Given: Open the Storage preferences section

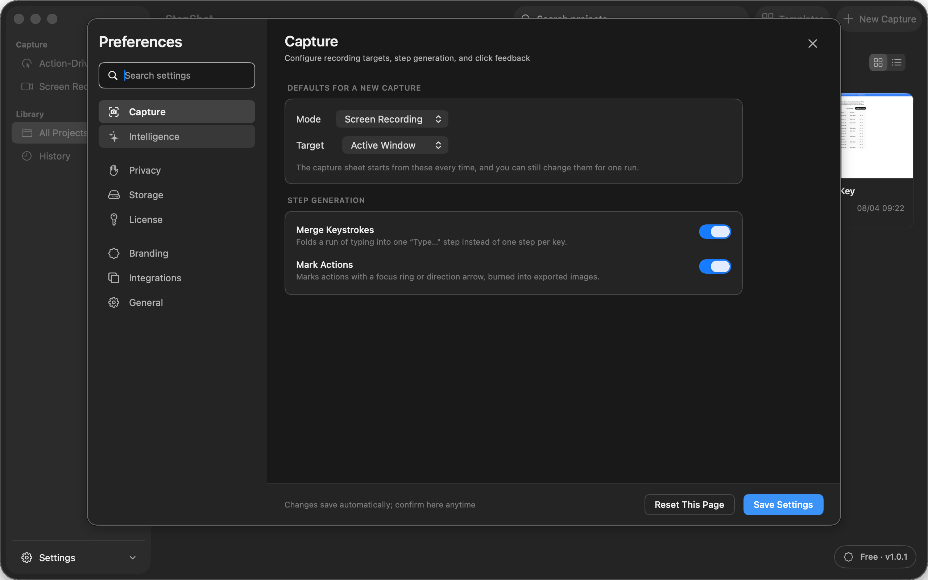Looking at the screenshot, I should (177, 195).
